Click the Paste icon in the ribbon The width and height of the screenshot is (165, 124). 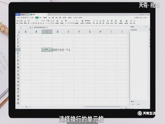point(18,21)
